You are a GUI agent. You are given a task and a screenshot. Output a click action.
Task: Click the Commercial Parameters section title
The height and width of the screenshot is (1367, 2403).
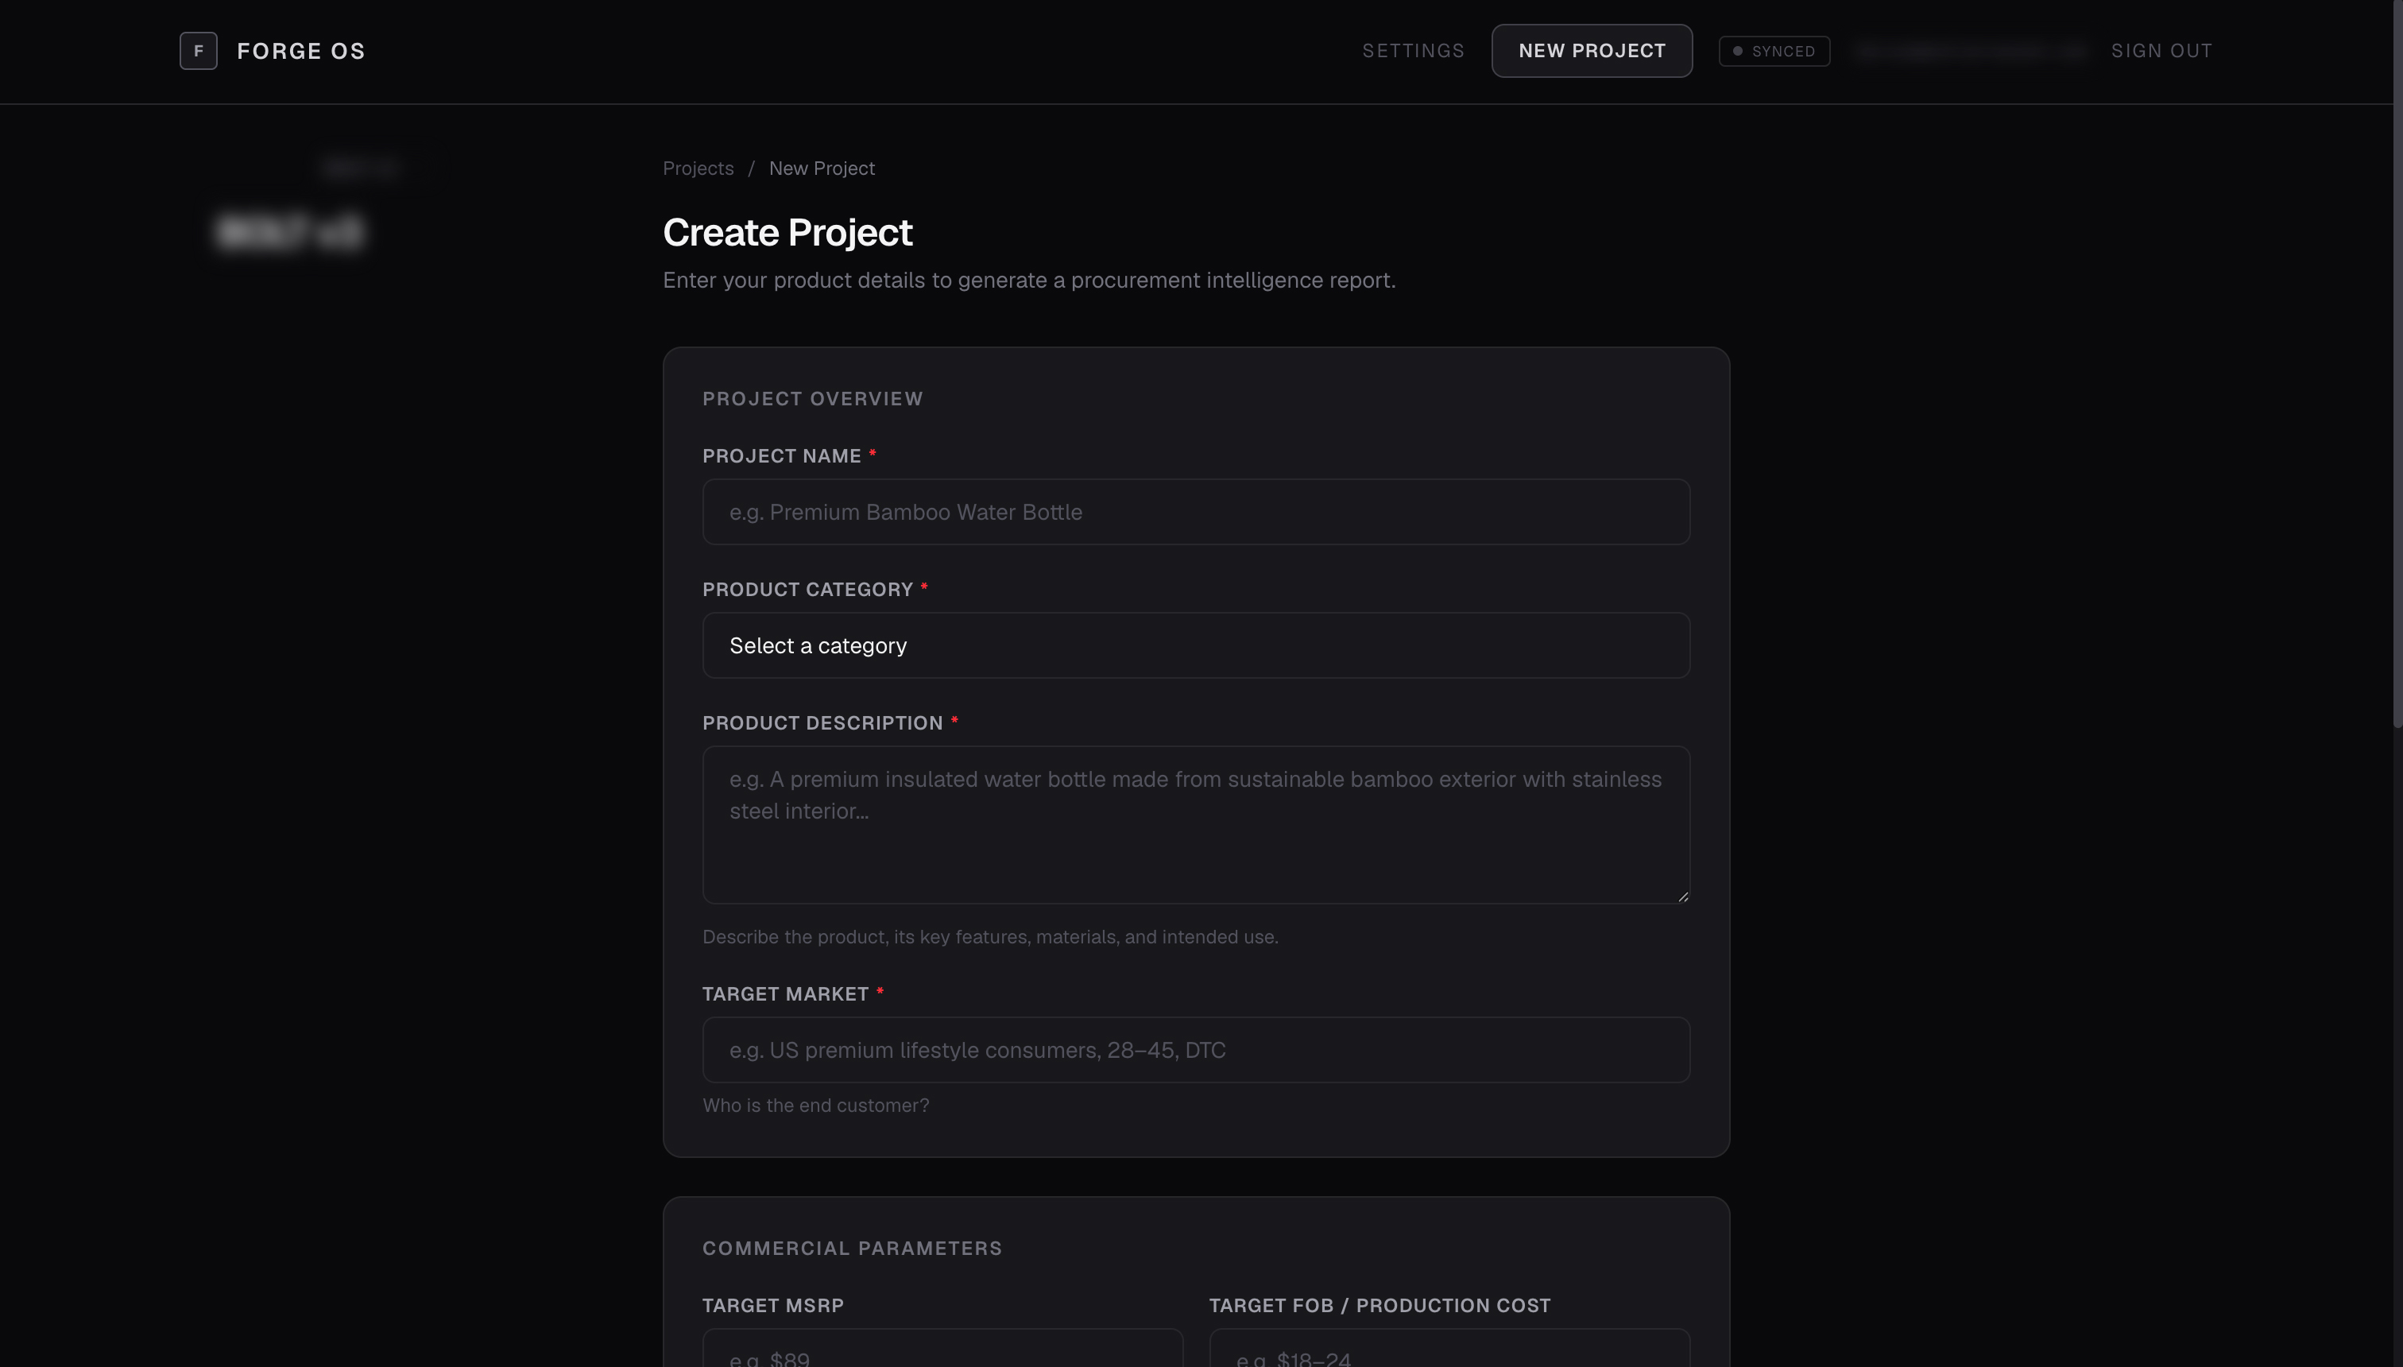853,1248
